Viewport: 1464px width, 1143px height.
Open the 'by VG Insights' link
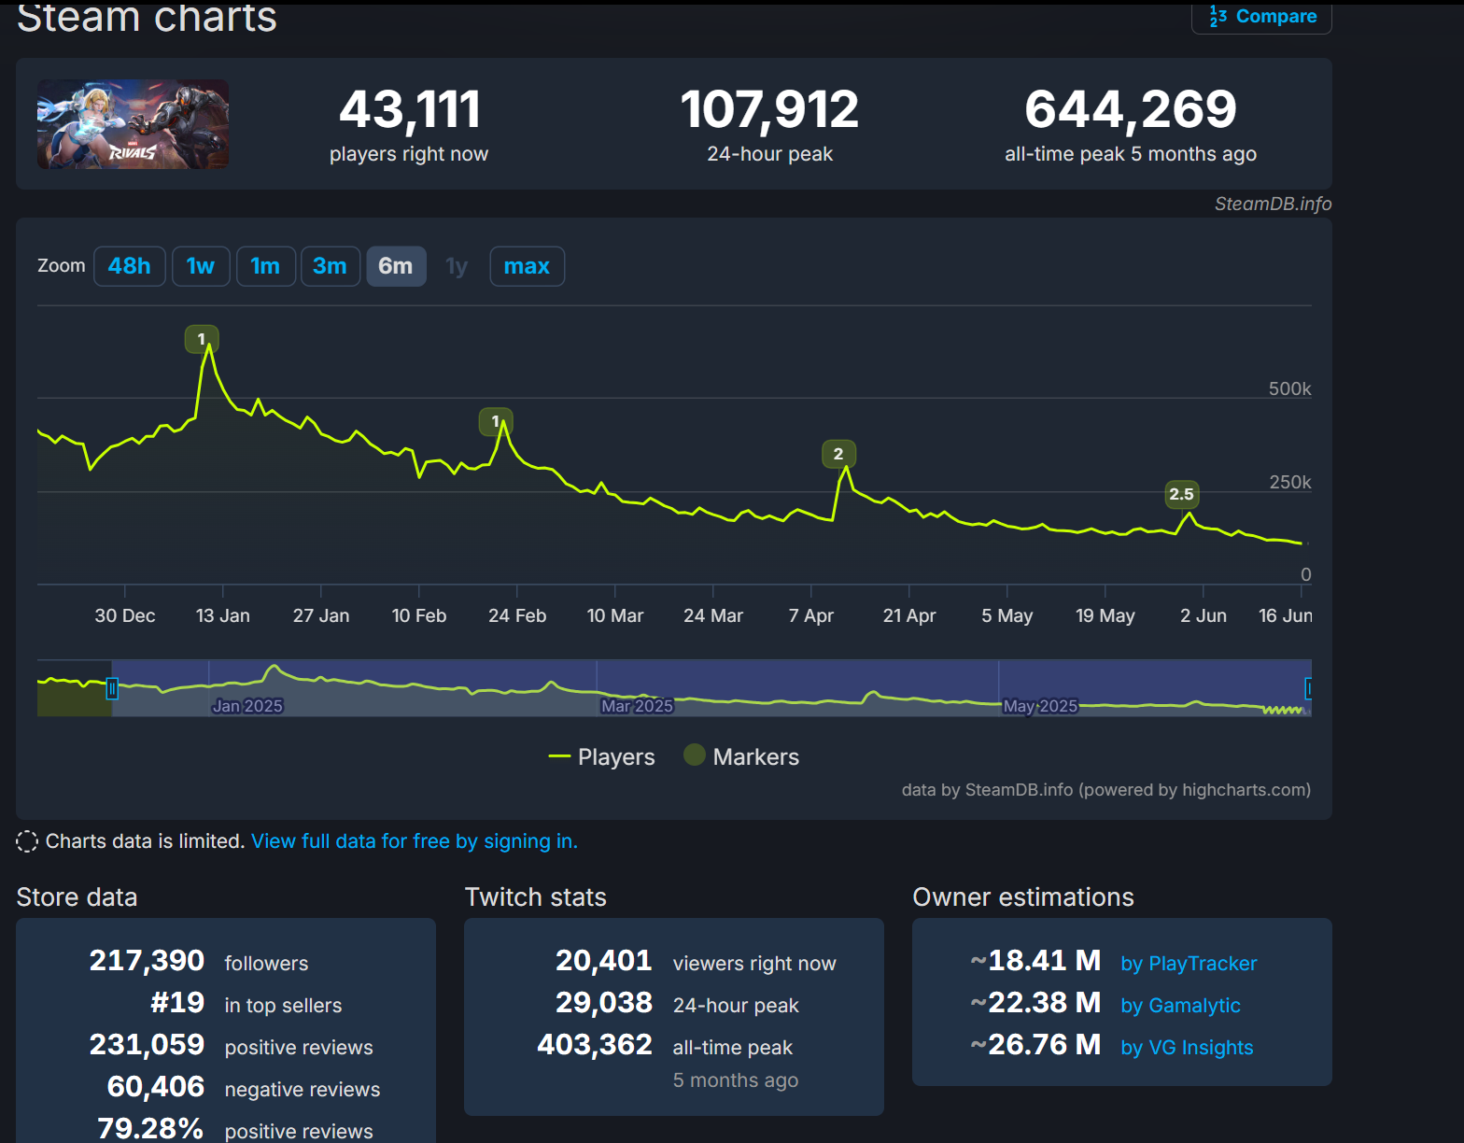pos(1187,1048)
